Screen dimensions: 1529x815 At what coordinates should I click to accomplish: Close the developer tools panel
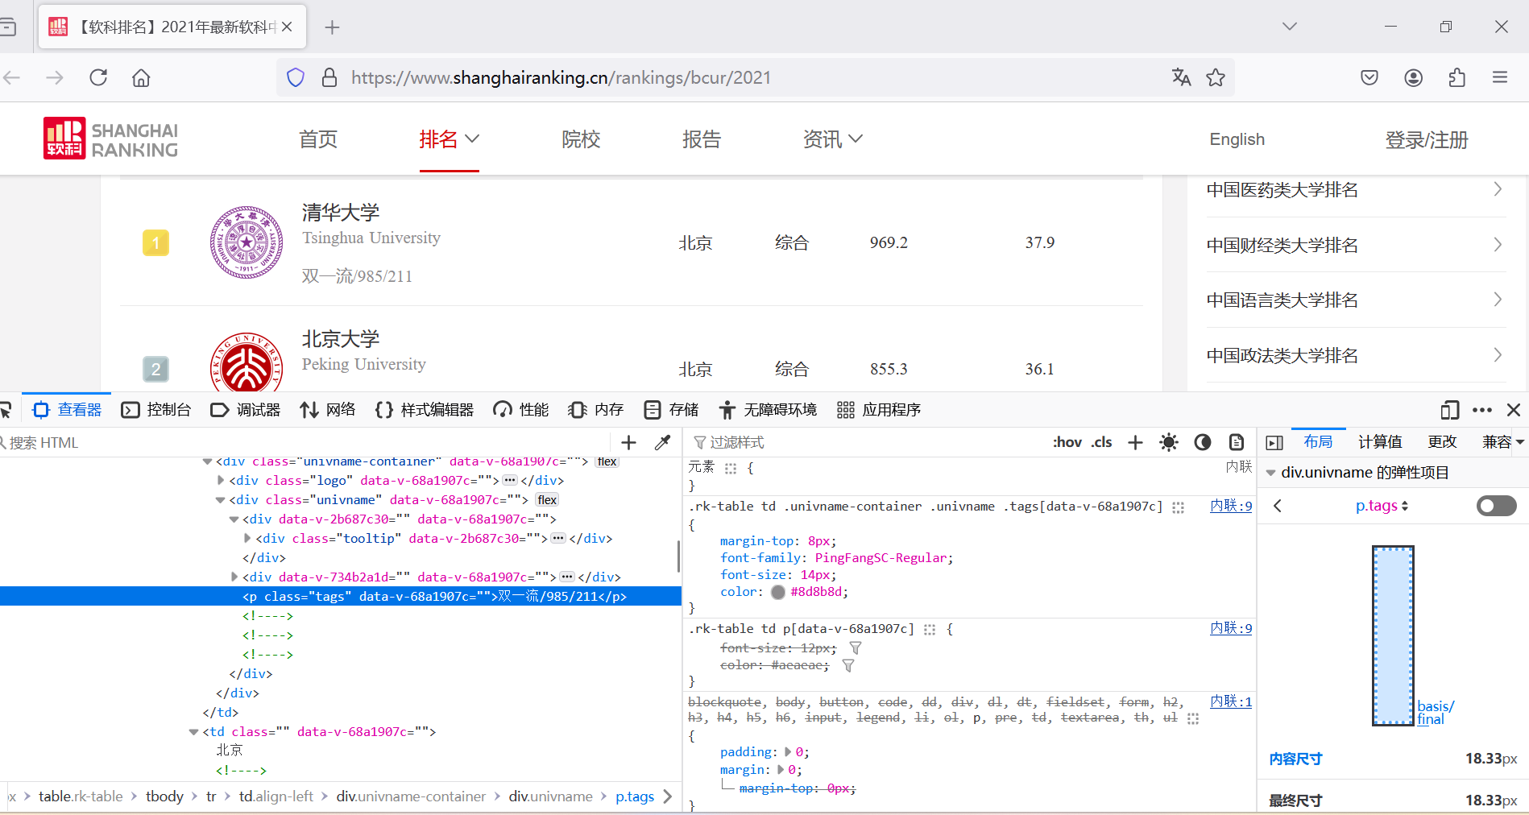point(1514,410)
